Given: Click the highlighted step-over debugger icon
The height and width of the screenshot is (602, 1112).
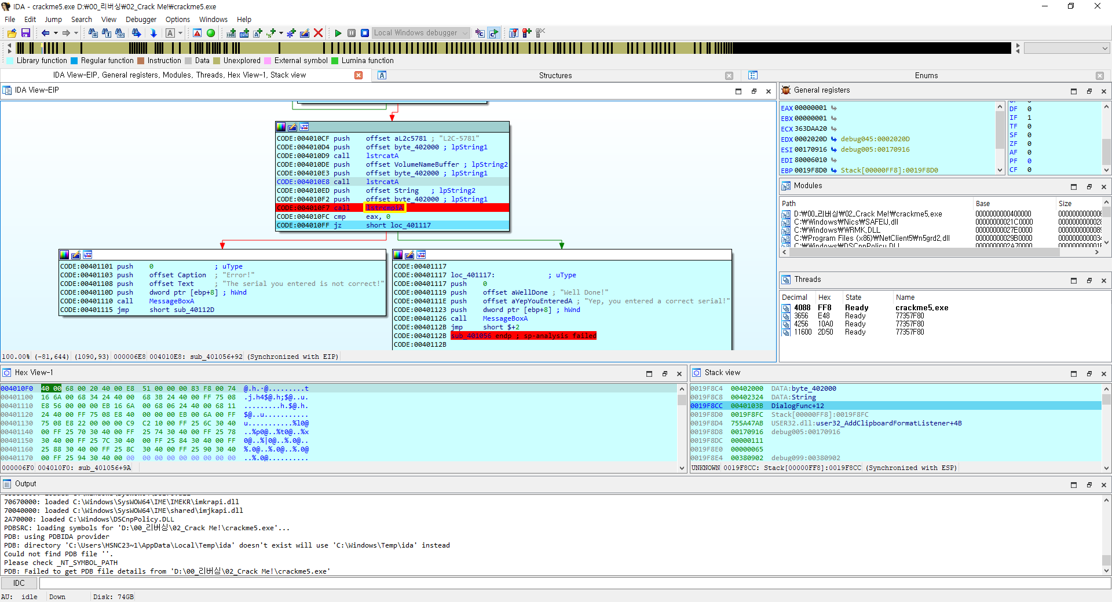Looking at the screenshot, I should [x=493, y=33].
